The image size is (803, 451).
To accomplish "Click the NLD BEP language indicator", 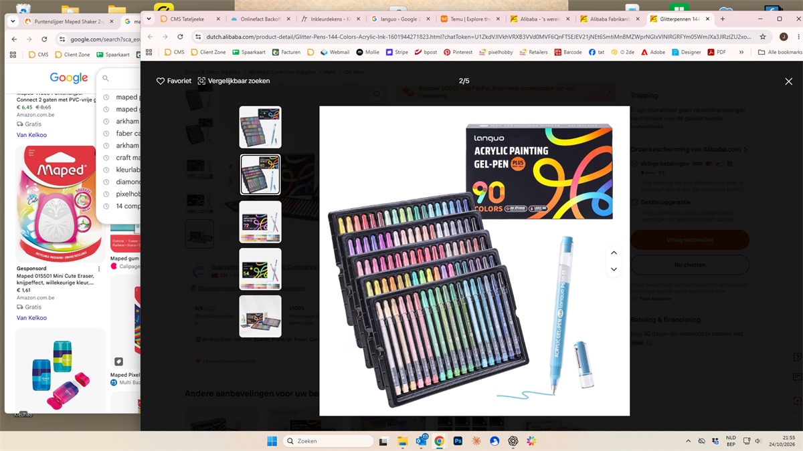I will point(731,441).
